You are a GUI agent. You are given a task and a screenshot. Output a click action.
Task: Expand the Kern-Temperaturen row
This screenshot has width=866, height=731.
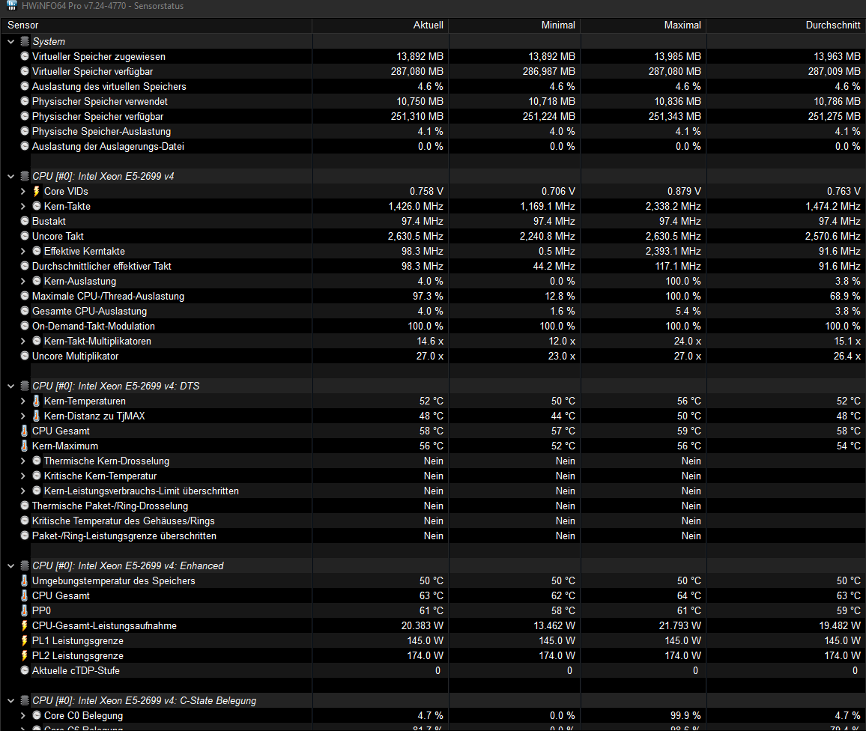click(23, 401)
